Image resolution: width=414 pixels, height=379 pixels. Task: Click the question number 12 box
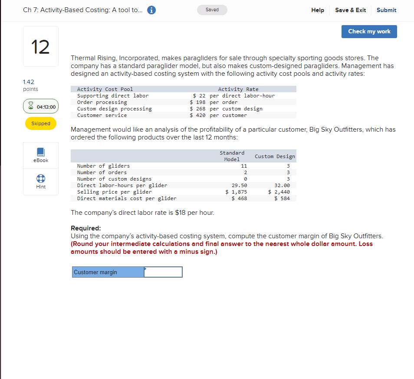[40, 46]
